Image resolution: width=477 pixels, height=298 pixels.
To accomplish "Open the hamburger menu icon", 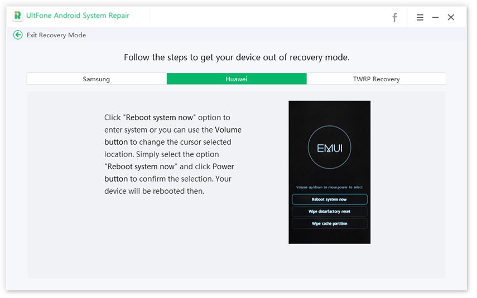I will pos(420,17).
